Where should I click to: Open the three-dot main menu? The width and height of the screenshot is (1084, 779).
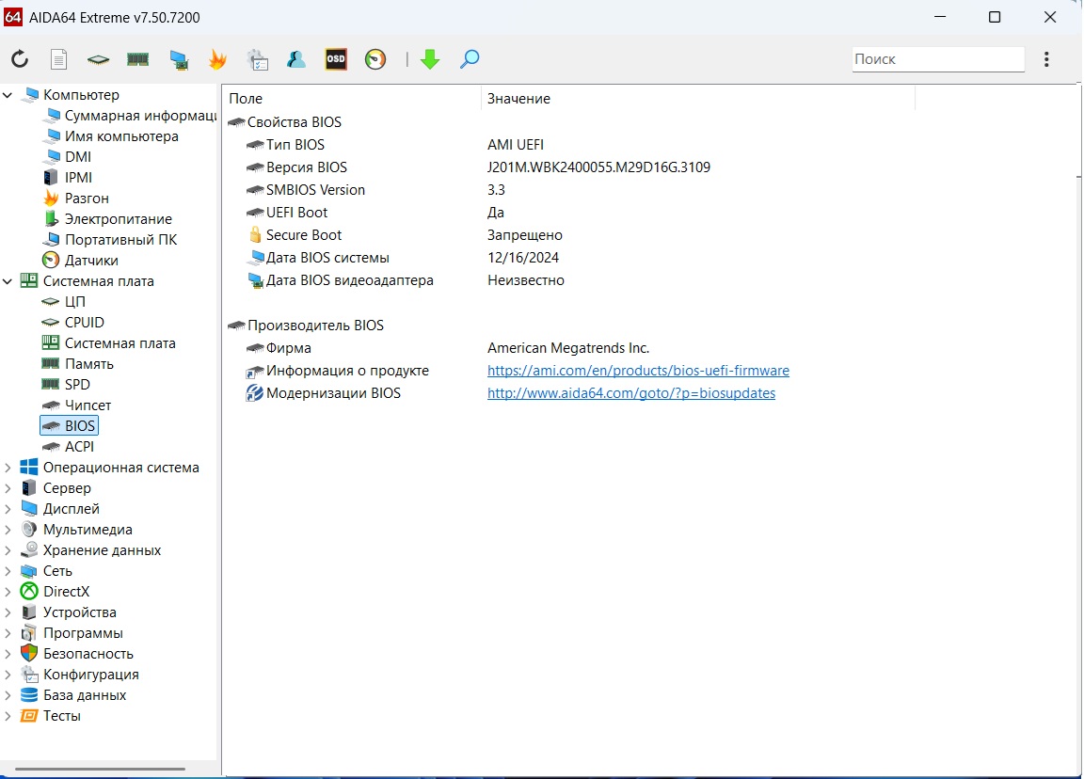(x=1046, y=59)
